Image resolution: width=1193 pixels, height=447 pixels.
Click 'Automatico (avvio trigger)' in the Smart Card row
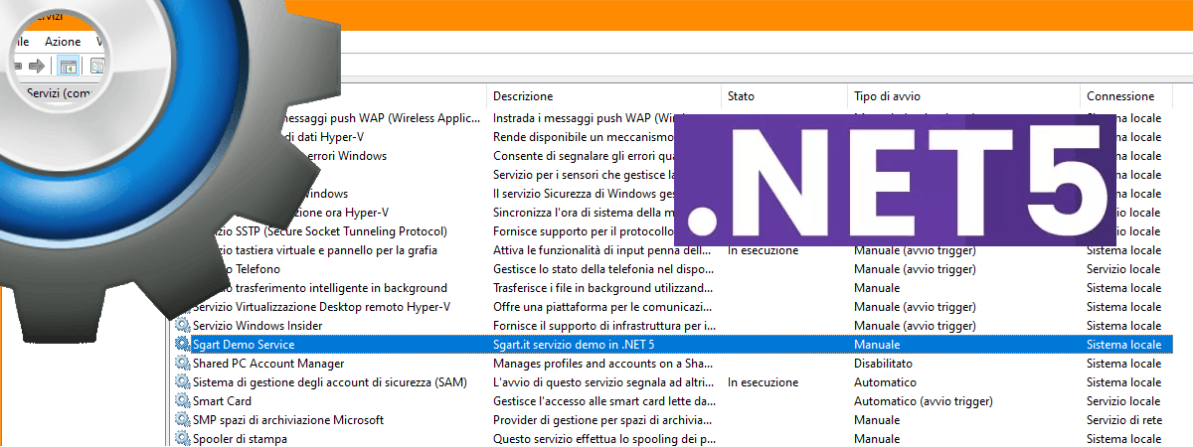tap(922, 401)
